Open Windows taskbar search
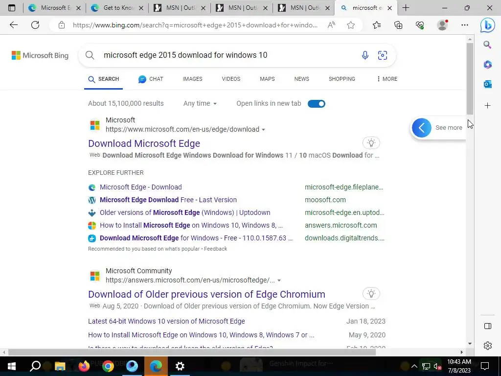Screen dimensions: 501x376 click(35, 366)
